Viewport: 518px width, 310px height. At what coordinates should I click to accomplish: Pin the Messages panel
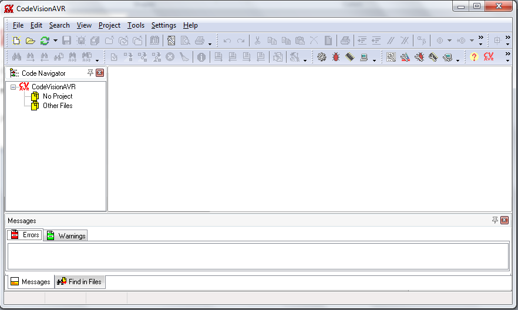pos(495,220)
